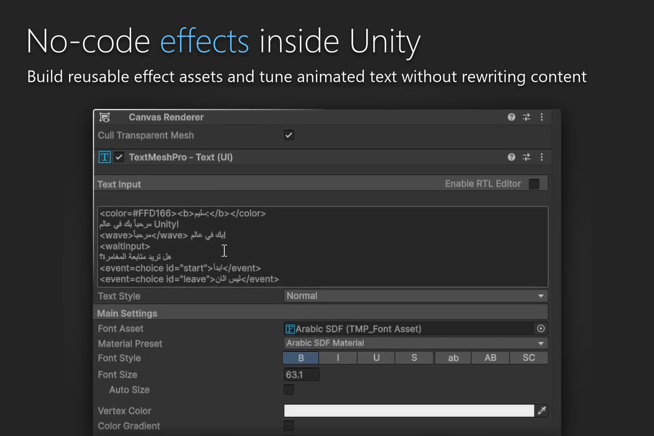Click the Text Style label

click(x=119, y=296)
